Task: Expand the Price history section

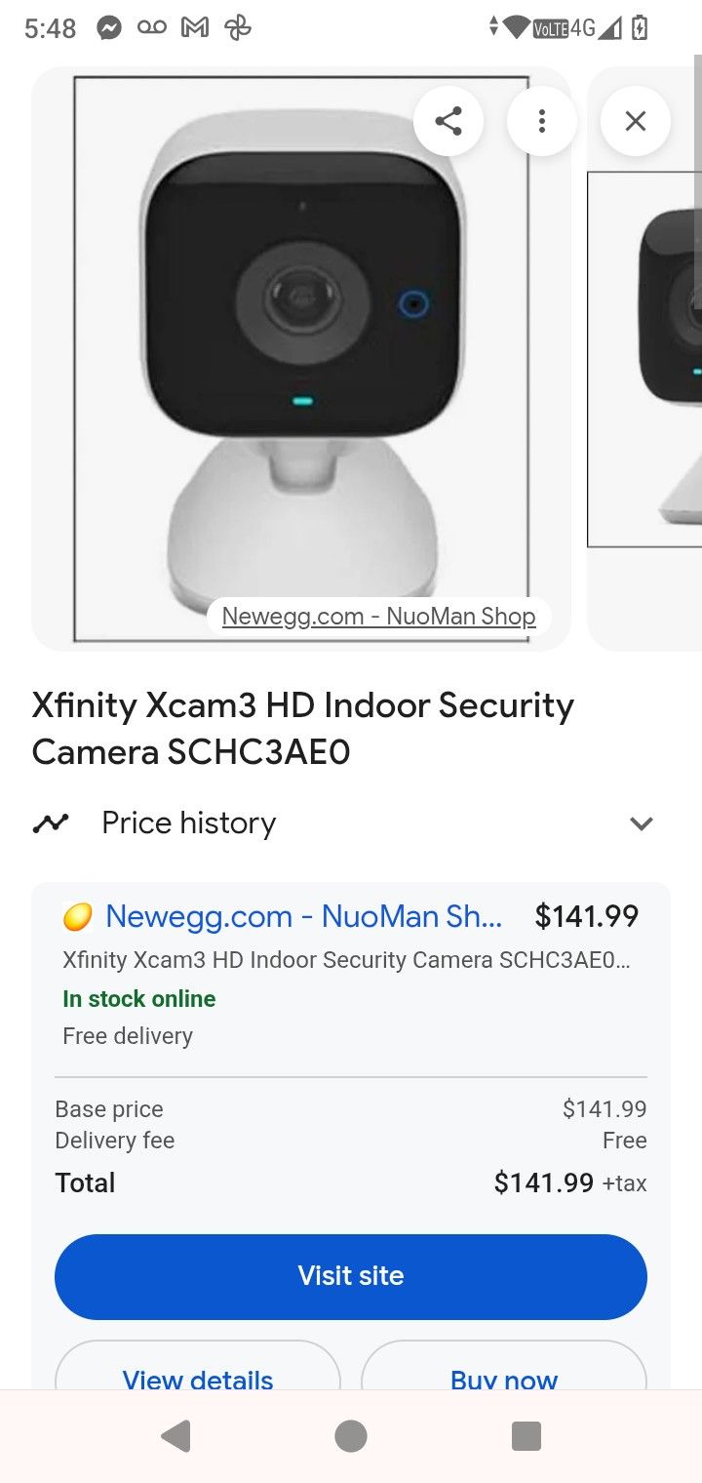Action: point(642,822)
